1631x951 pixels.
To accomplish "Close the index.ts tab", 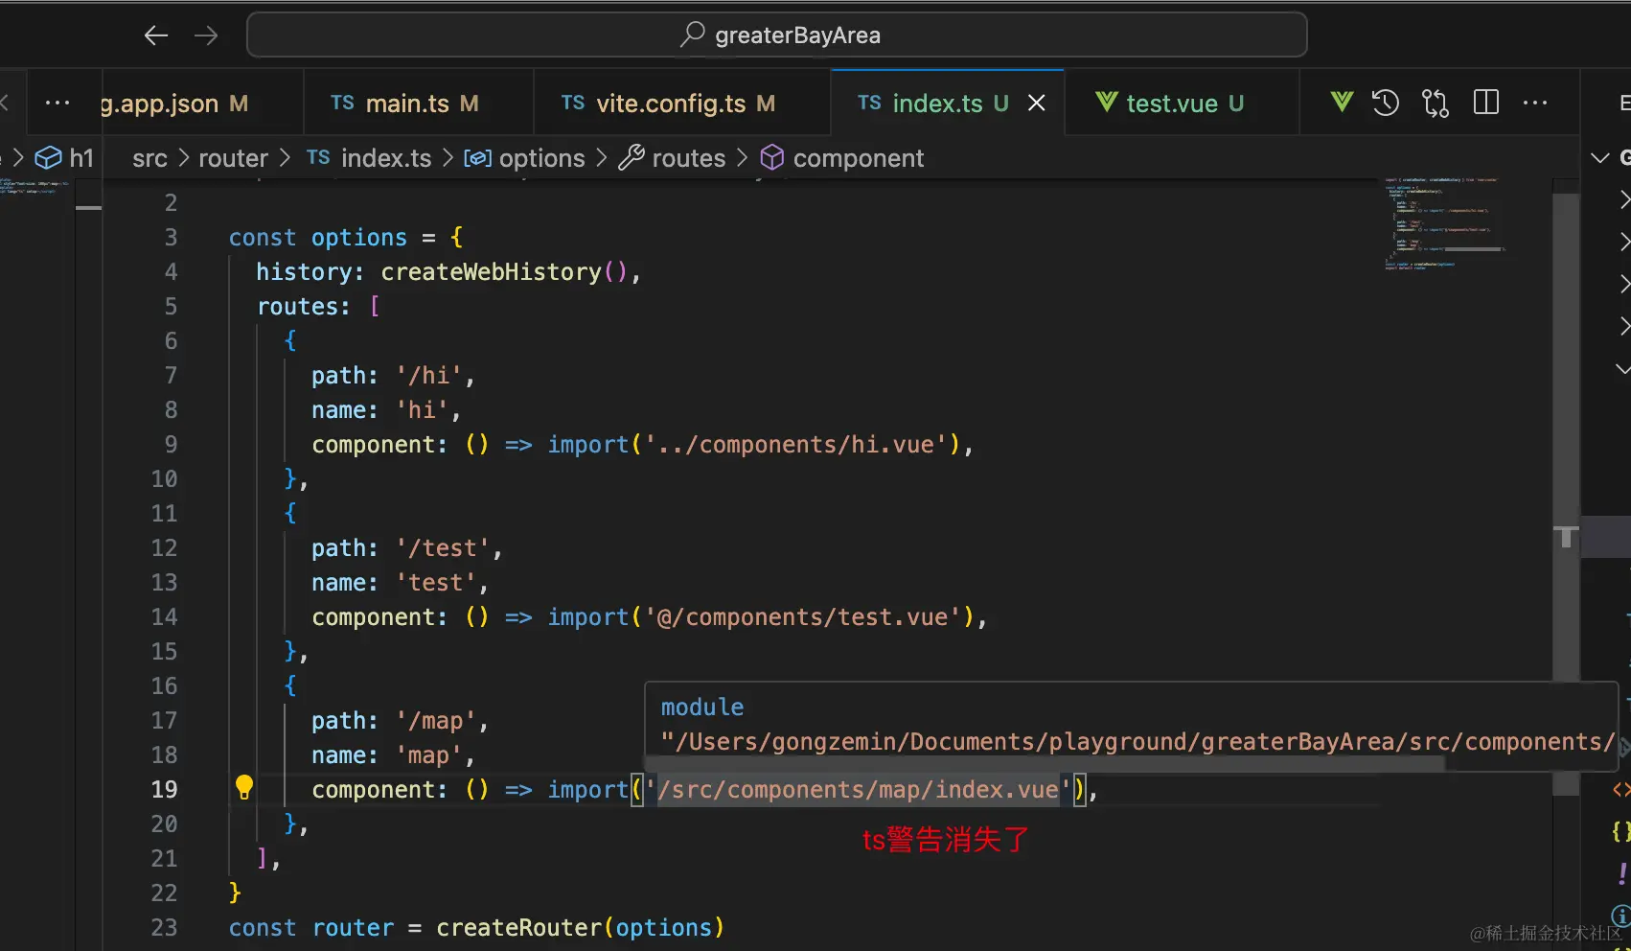I will 1037,103.
